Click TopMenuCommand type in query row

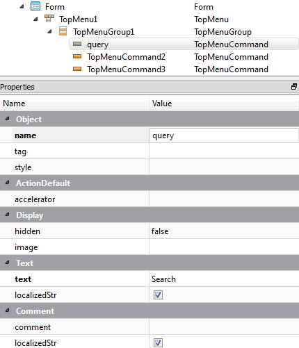[x=231, y=44]
